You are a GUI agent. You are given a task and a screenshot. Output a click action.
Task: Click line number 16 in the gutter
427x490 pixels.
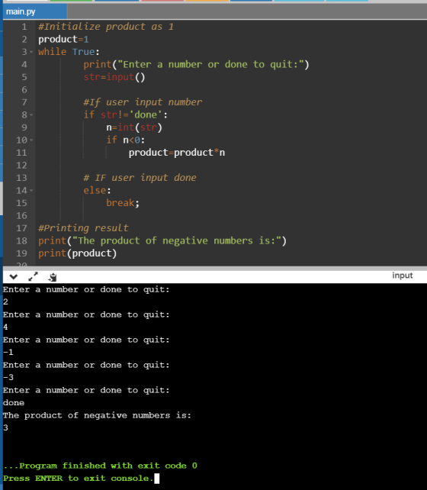click(21, 216)
